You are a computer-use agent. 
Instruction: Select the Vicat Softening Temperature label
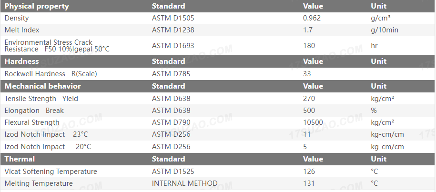pos(51,172)
